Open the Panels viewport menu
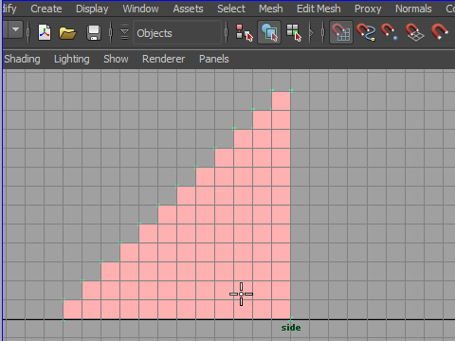The image size is (455, 341). point(214,59)
